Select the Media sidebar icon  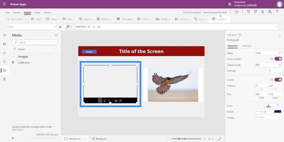(x=5, y=70)
